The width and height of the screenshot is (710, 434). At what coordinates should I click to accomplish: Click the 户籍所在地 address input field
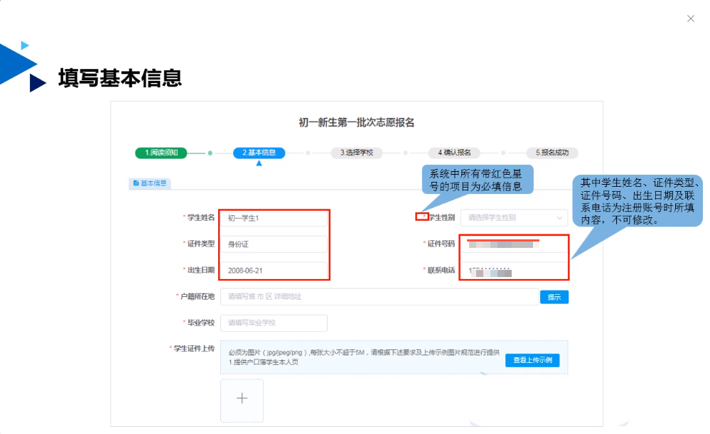(380, 297)
